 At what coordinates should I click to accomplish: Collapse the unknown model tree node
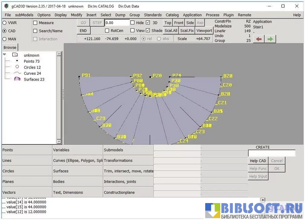5,55
